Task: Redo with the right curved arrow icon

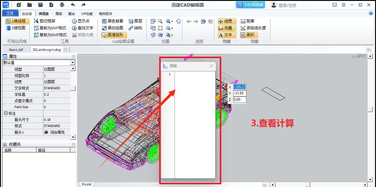Action: click(83, 5)
